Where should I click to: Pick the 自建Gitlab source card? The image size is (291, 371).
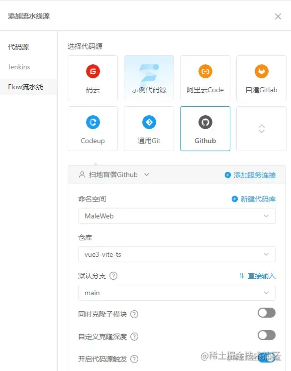[261, 78]
